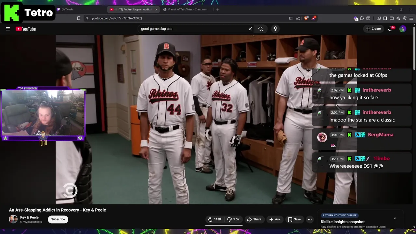Open the Key & Peele channel name link
This screenshot has height=234, width=416.
(29, 217)
